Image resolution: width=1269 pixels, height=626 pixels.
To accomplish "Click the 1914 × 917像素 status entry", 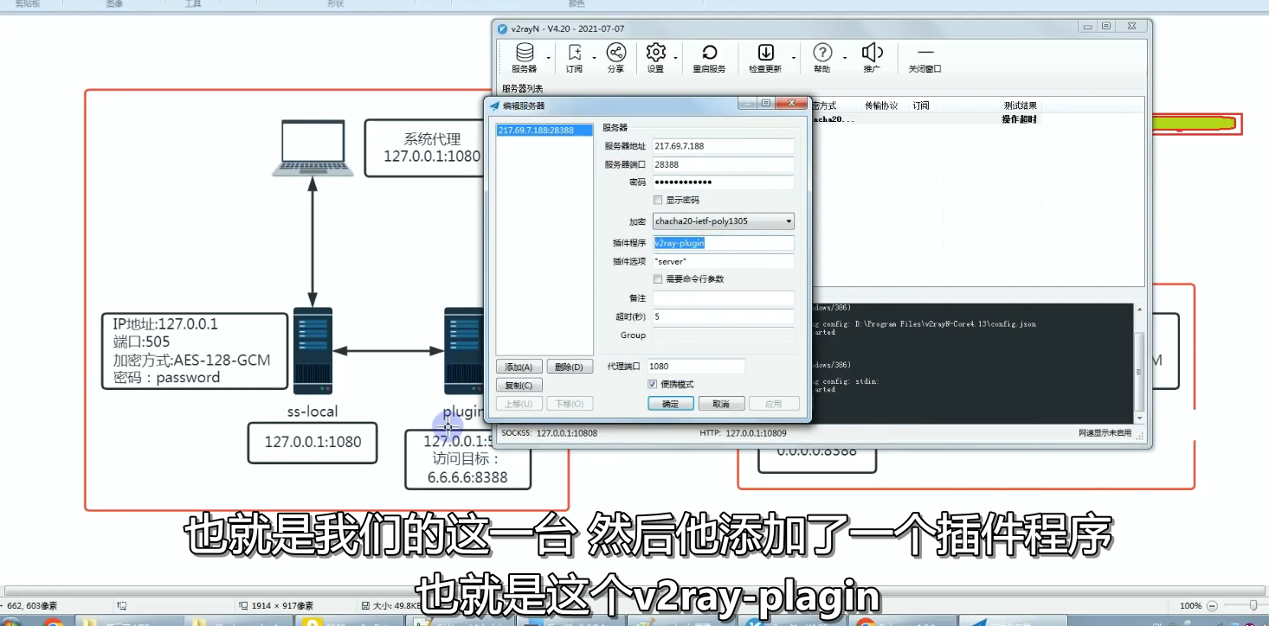I will pos(276,606).
